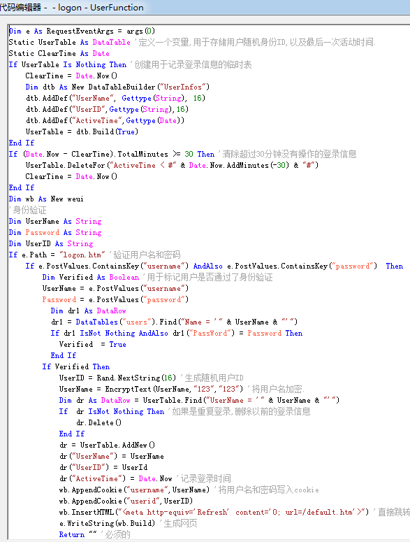The width and height of the screenshot is (410, 542).
Task: Click the DataTableBuilder("UserInfos") line
Action: [x=117, y=87]
